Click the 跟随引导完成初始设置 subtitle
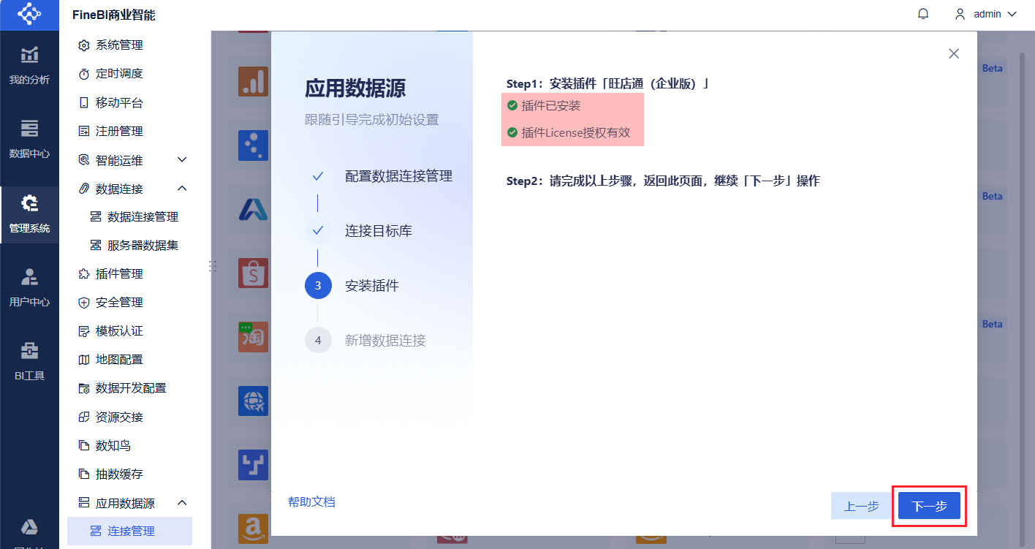The image size is (1035, 549). pos(372,119)
